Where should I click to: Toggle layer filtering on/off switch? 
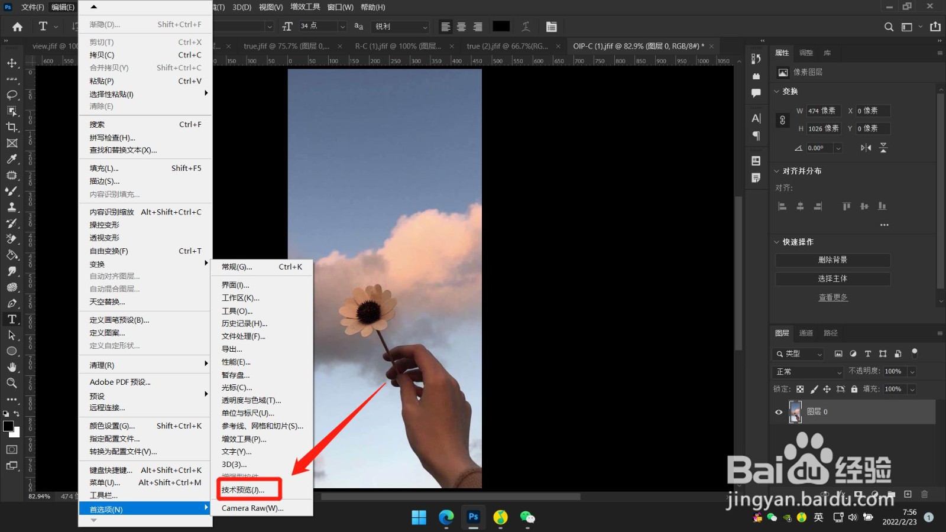click(915, 353)
